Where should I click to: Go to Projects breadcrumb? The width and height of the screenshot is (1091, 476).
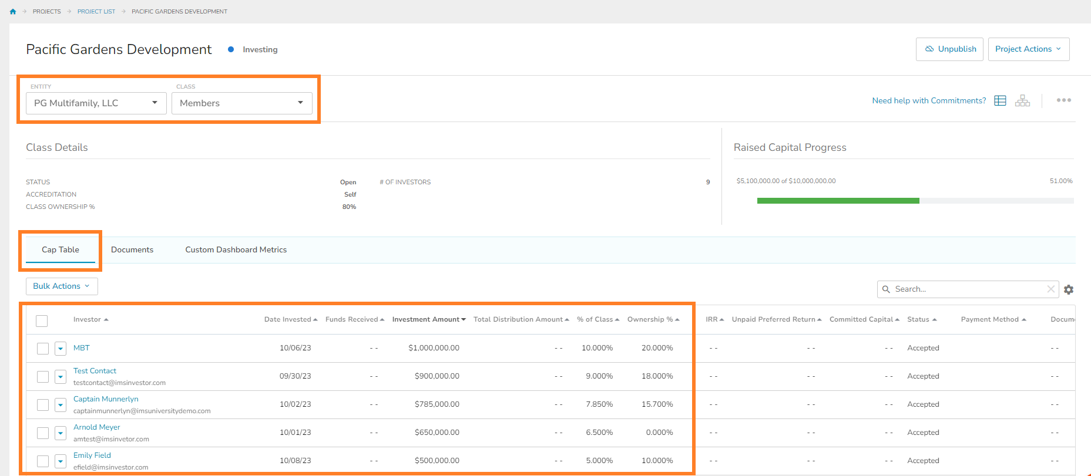pos(47,11)
